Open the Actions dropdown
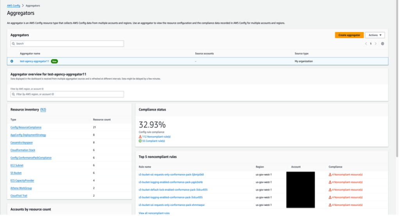The width and height of the screenshot is (400, 216). coord(375,35)
